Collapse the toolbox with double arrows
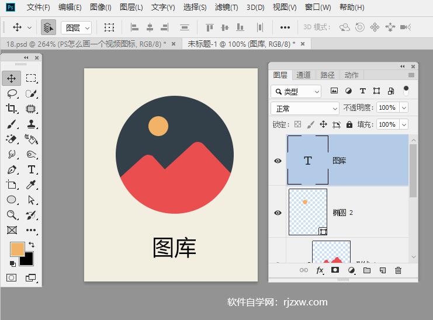 26,57
